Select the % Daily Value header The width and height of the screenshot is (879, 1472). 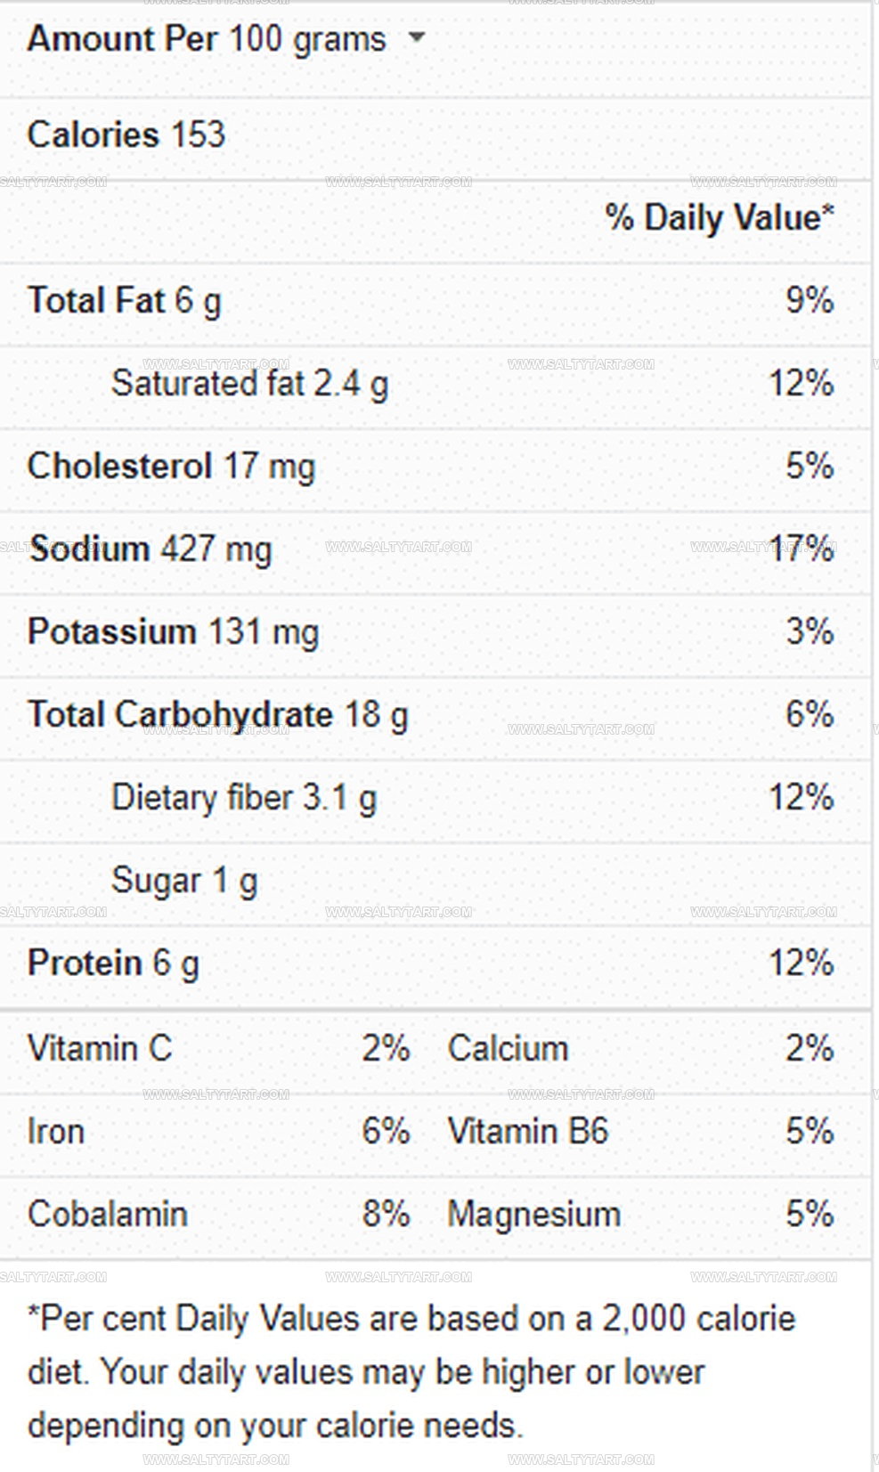720,218
